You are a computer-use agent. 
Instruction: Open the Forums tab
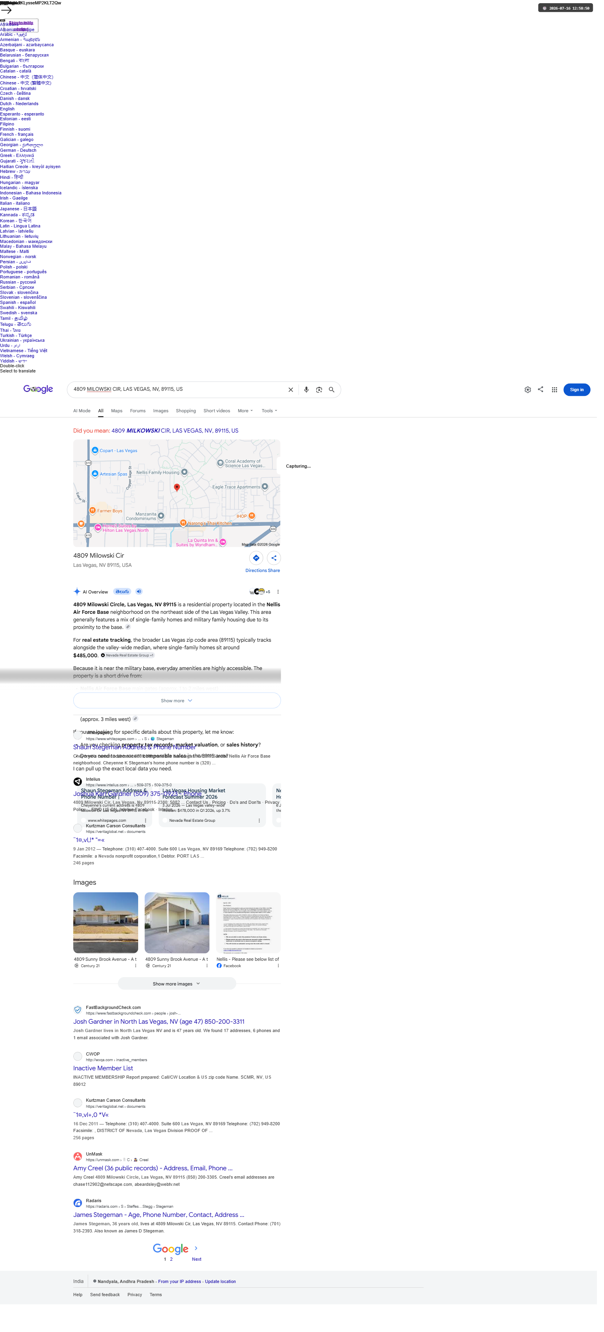139,416
